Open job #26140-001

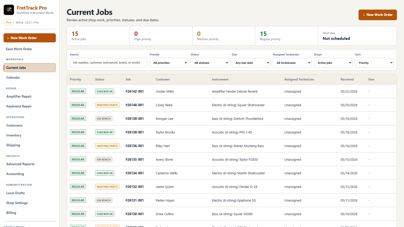(x=135, y=105)
